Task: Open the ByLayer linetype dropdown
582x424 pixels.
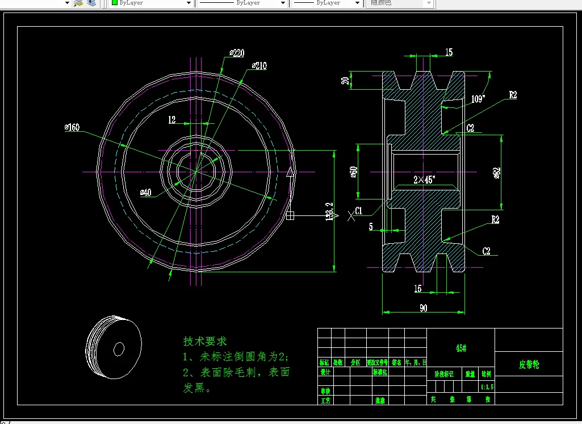Action: tap(283, 3)
